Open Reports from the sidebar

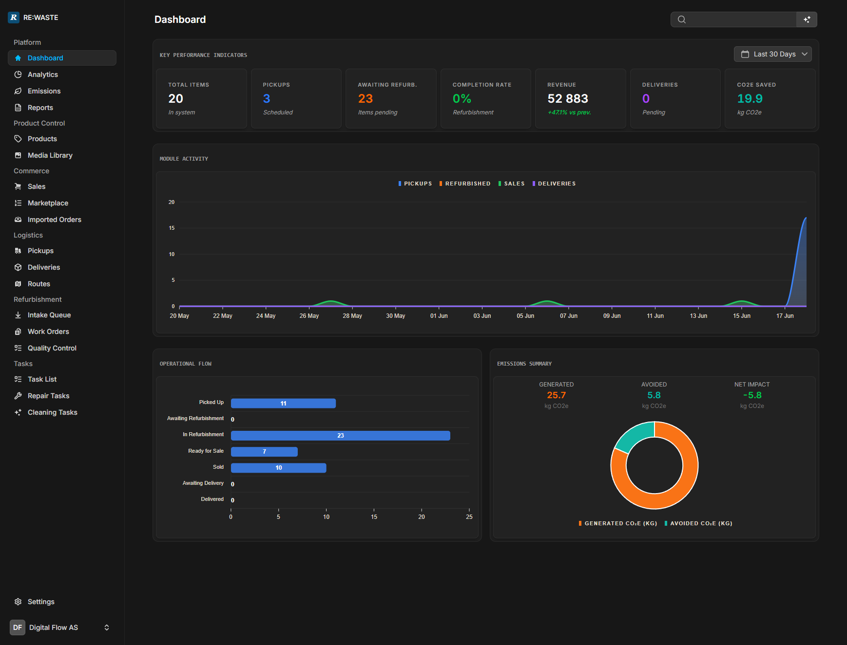tap(62, 108)
